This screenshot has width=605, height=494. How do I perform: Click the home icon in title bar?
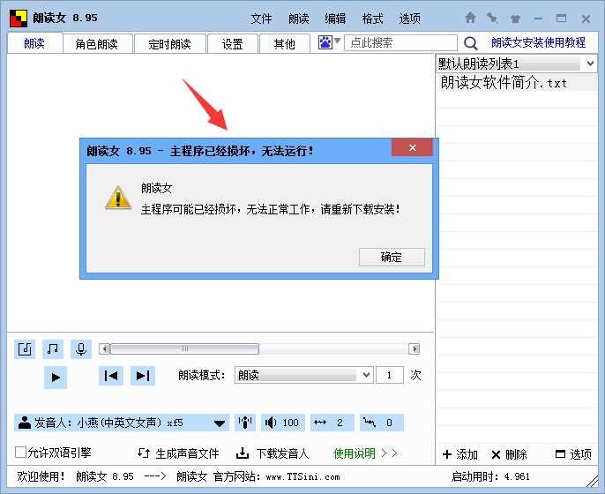click(x=470, y=18)
